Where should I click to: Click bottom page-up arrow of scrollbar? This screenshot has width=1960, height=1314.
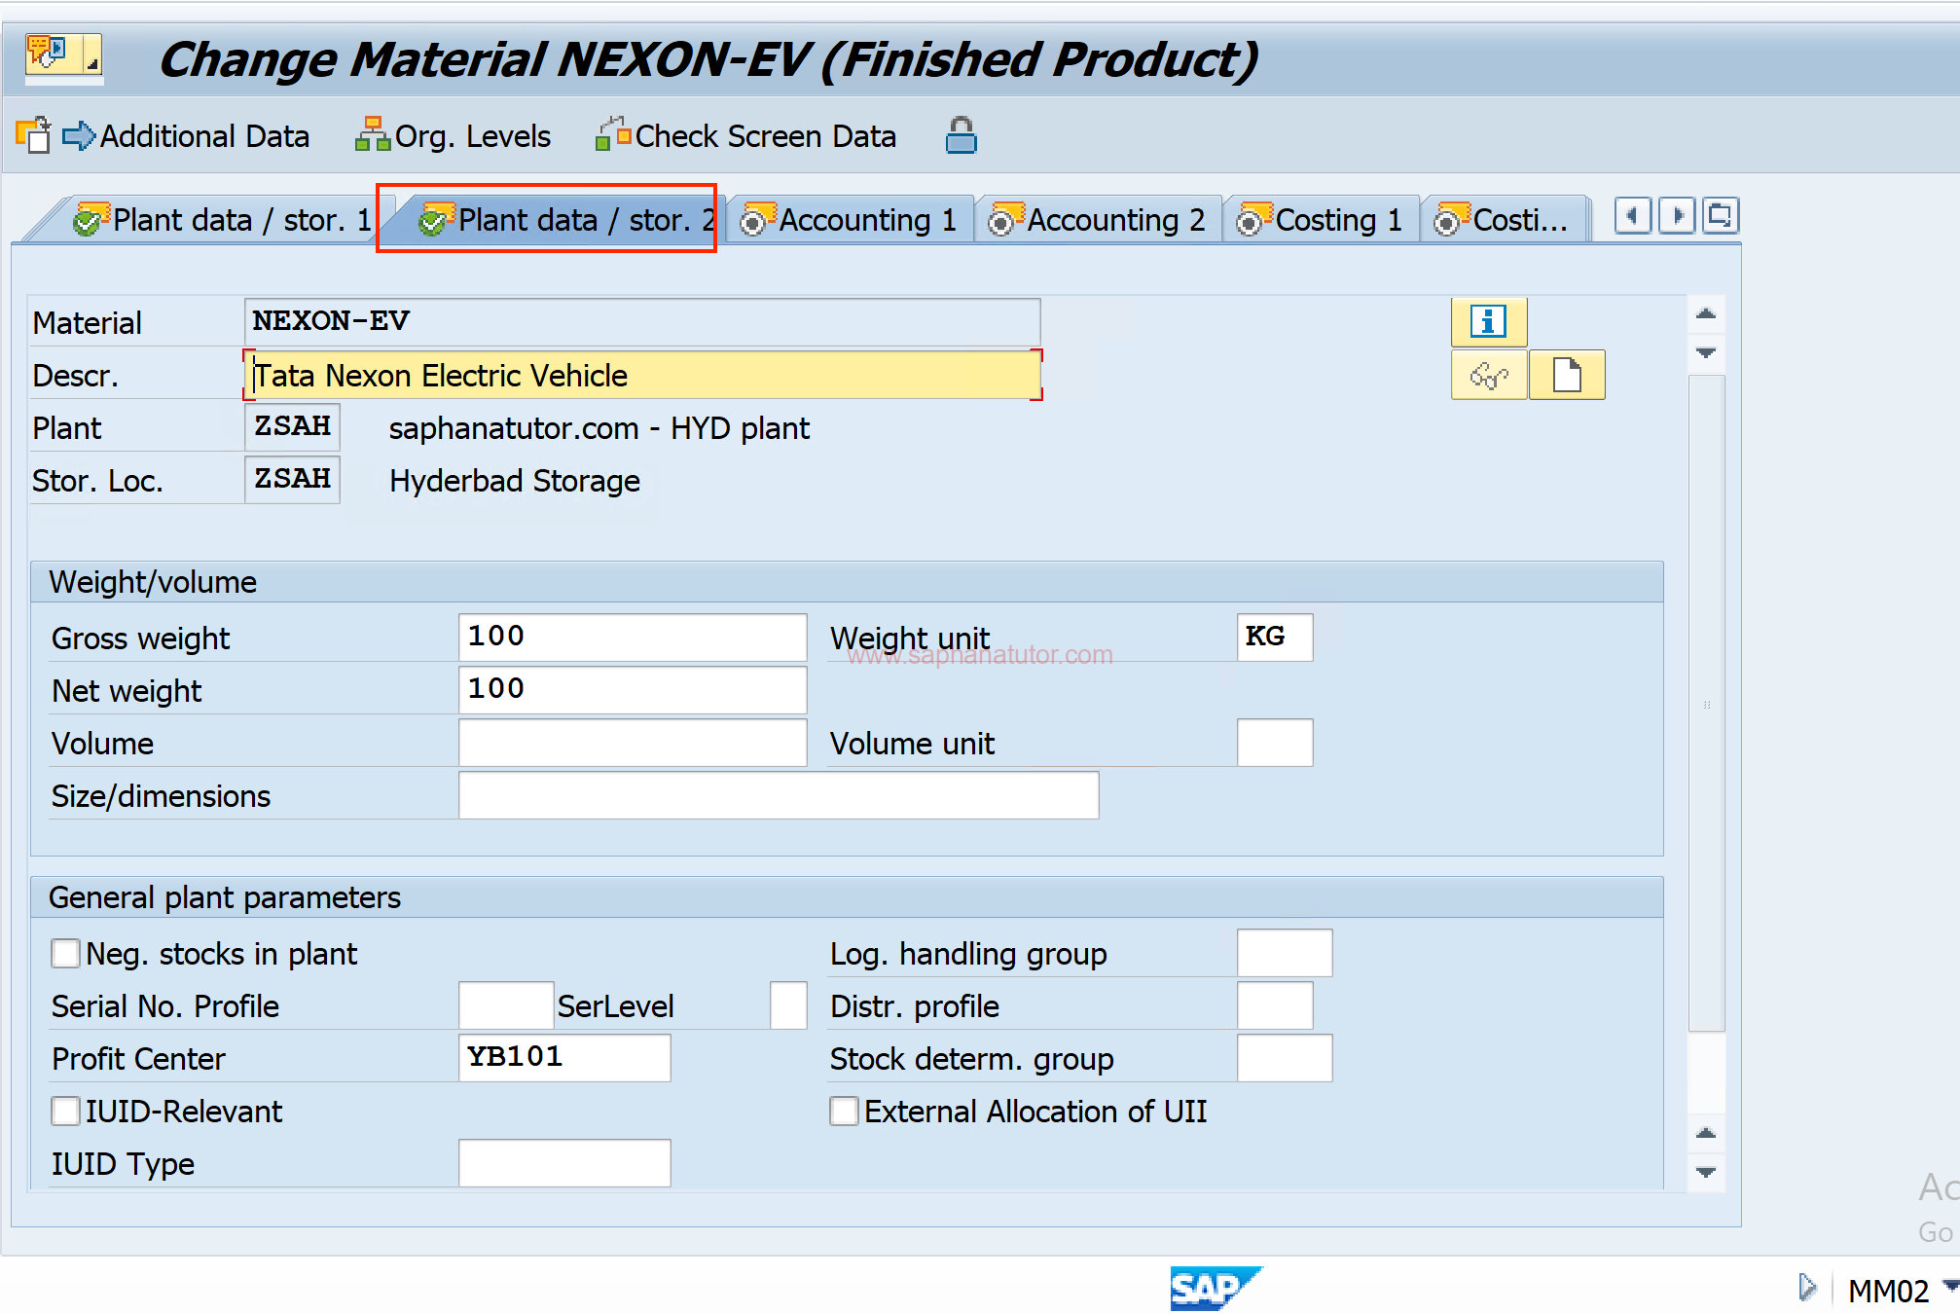click(x=1705, y=1133)
